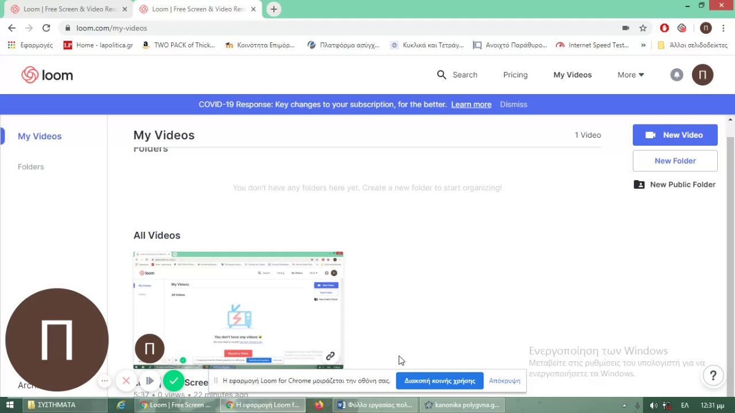
Task: Click the address bar URL
Action: pos(111,28)
